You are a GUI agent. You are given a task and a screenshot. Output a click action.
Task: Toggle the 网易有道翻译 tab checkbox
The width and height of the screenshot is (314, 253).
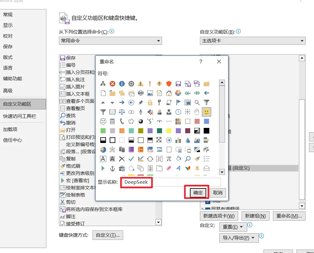click(x=208, y=209)
